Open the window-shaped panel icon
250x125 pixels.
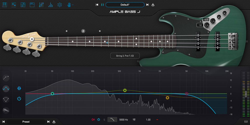tap(32, 5)
